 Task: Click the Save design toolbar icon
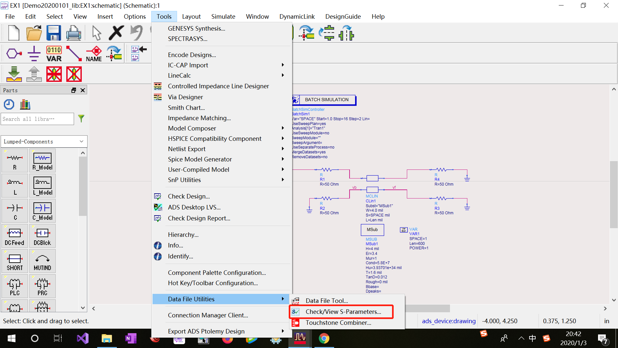tap(53, 33)
